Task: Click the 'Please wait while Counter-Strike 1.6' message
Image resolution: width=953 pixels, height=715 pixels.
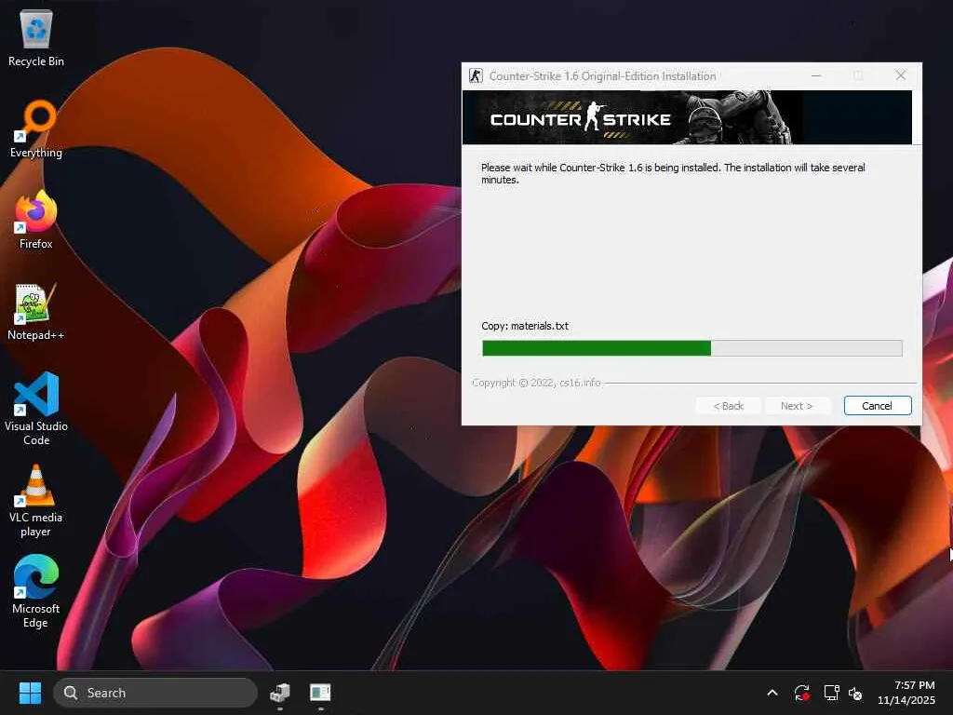Action: pyautogui.click(x=673, y=173)
